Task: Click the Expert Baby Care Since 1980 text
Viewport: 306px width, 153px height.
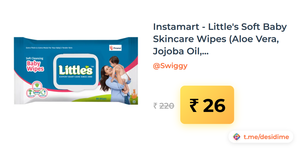Action: point(76,76)
